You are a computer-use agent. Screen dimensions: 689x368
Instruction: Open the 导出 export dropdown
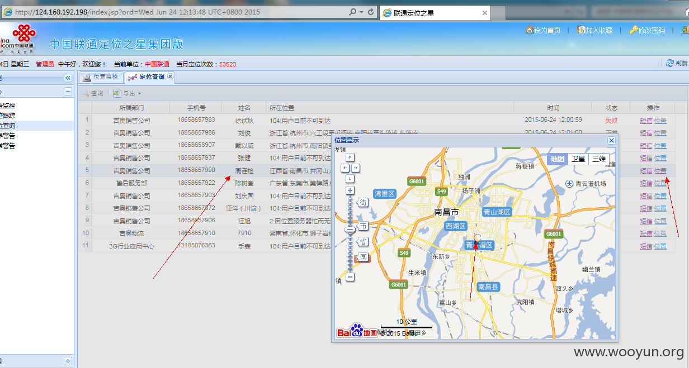(x=128, y=93)
